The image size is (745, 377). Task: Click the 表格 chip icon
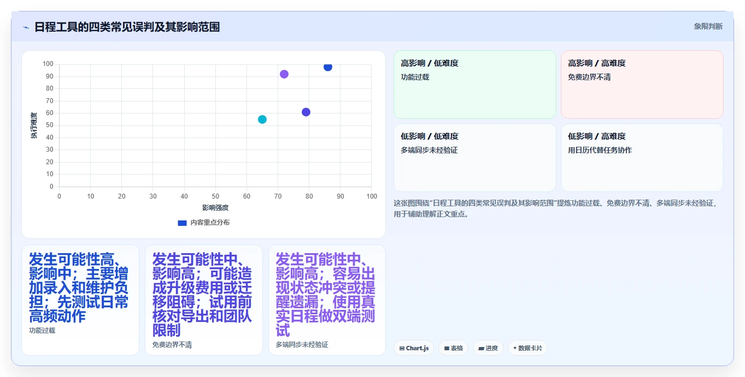(x=447, y=348)
